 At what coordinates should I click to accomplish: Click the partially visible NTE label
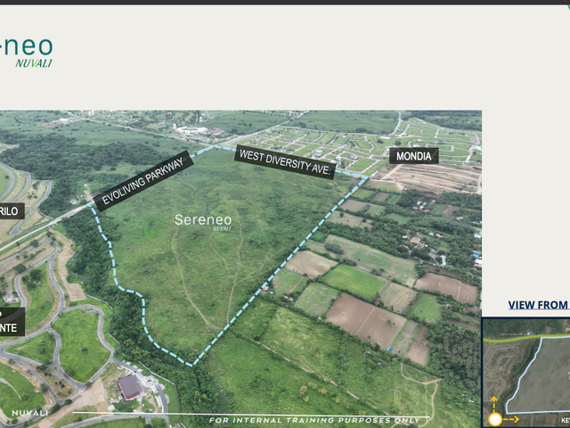click(12, 322)
